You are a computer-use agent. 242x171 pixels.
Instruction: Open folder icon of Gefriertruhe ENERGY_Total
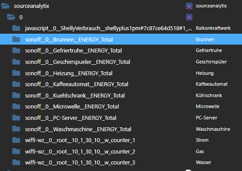coord(16,50)
